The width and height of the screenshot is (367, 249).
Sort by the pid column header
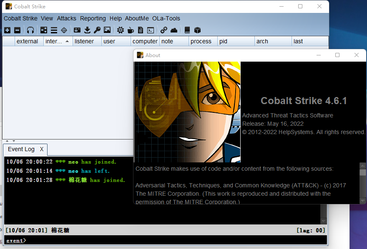tap(236, 41)
